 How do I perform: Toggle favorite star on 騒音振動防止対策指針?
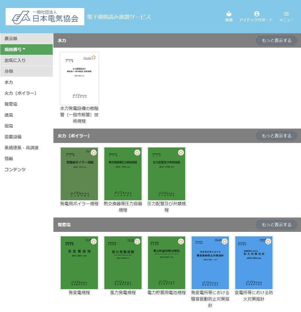click(225, 241)
